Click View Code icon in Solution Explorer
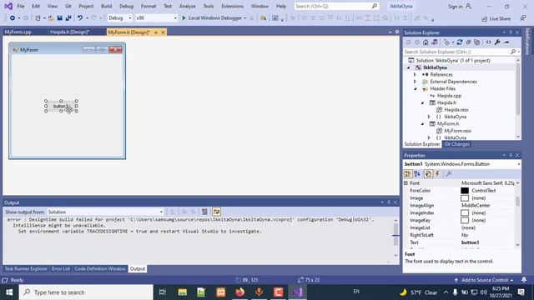Viewport: 534px width, 300px height. pyautogui.click(x=489, y=42)
